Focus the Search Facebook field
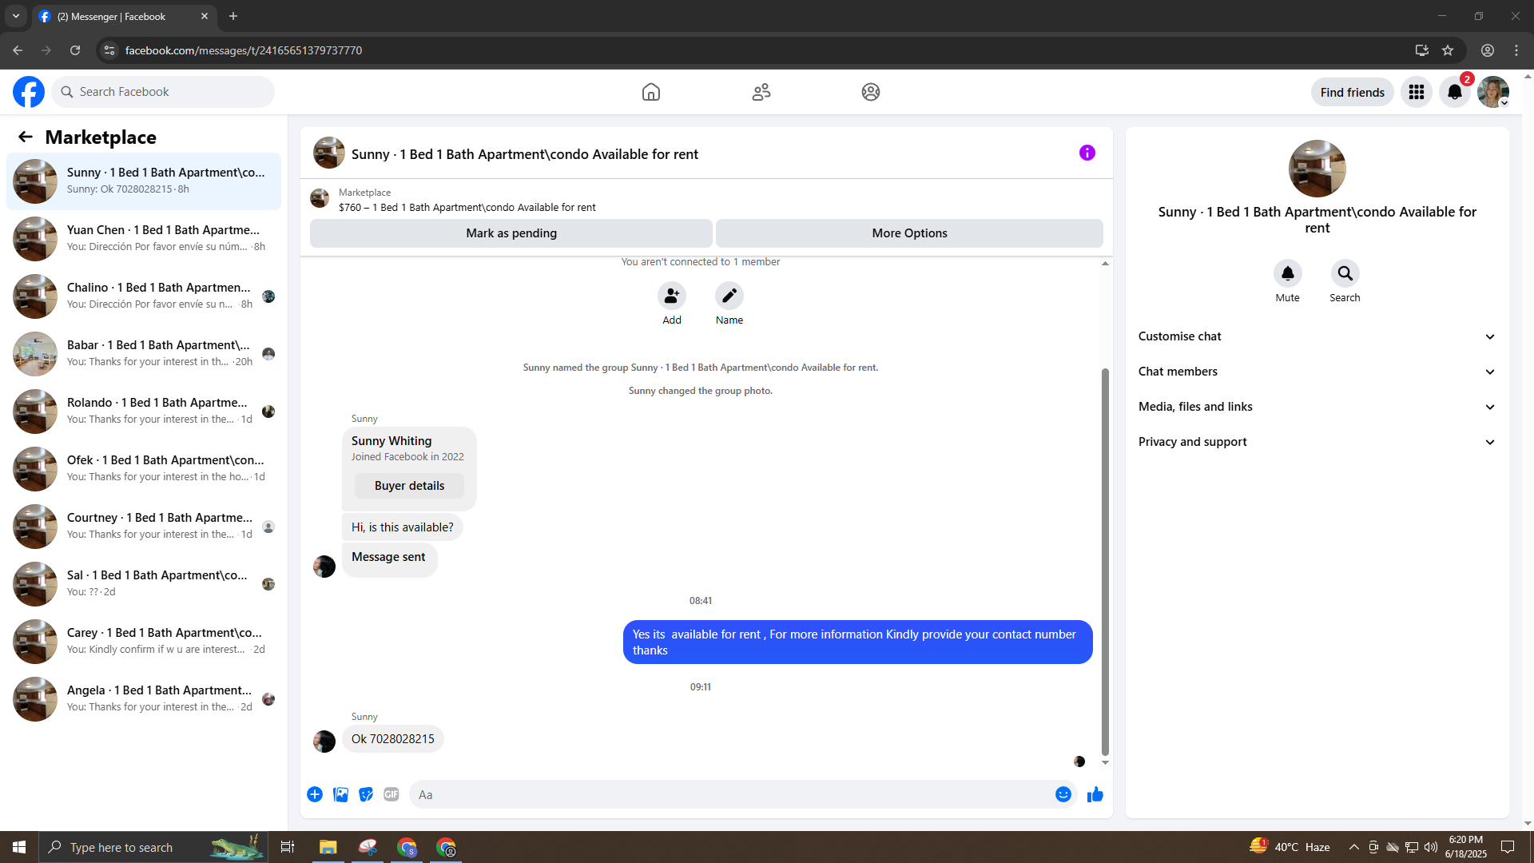This screenshot has width=1534, height=863. tap(163, 92)
